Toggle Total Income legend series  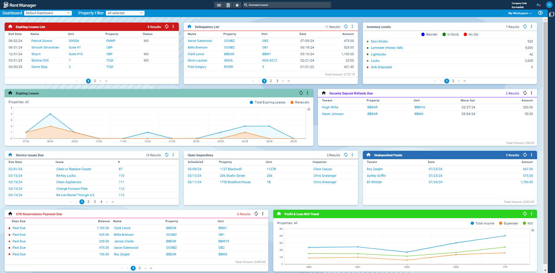pyautogui.click(x=483, y=223)
